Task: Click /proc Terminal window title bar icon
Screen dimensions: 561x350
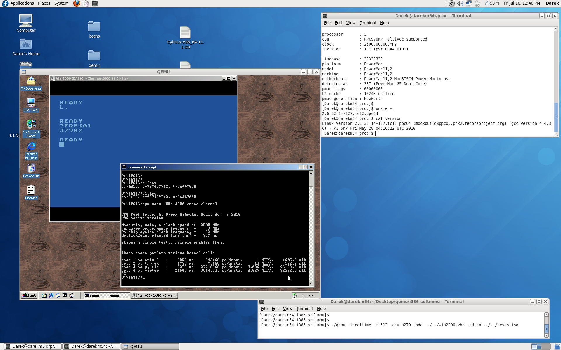Action: tap(325, 16)
